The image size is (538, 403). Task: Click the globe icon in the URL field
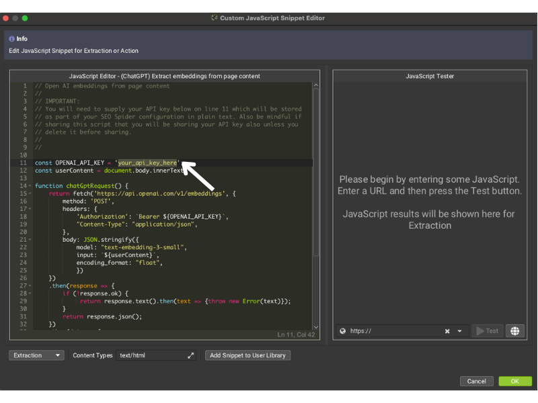(343, 330)
